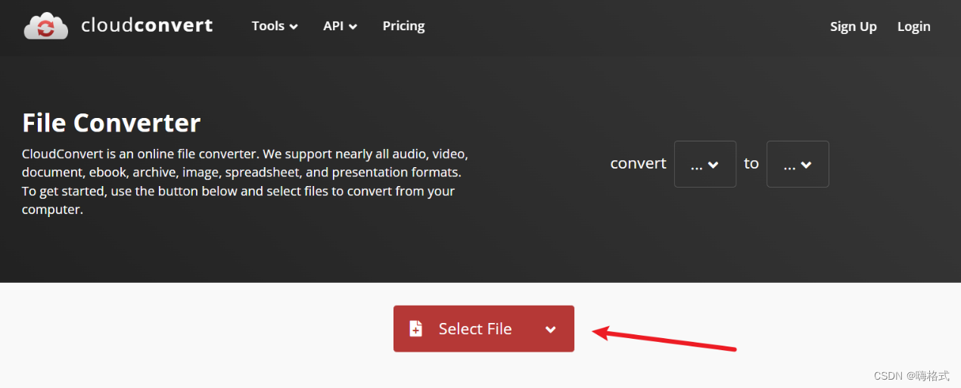Viewport: 961px width, 388px height.
Task: Click the Select File button
Action: pyautogui.click(x=484, y=329)
